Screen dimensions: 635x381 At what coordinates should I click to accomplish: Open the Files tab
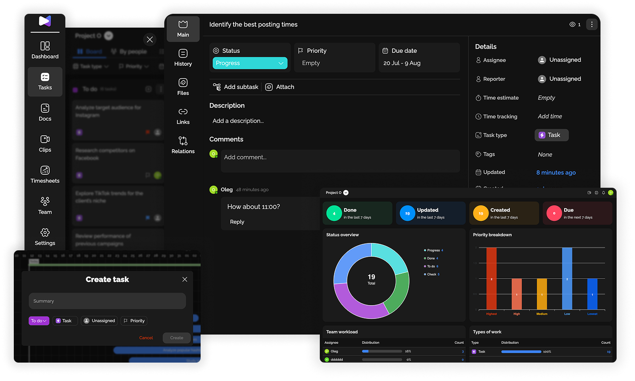point(183,87)
